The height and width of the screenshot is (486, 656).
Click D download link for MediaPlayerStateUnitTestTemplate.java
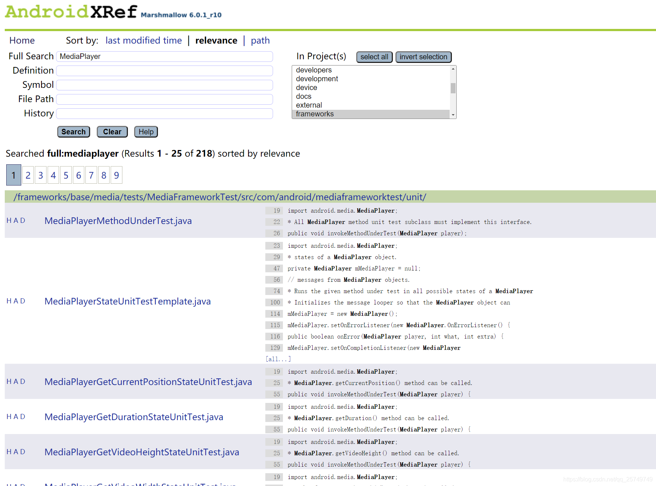23,301
